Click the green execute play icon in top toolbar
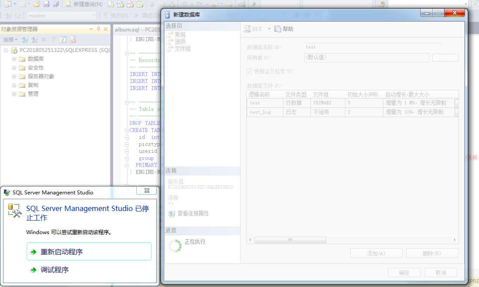479x287 pixels. click(255, 4)
